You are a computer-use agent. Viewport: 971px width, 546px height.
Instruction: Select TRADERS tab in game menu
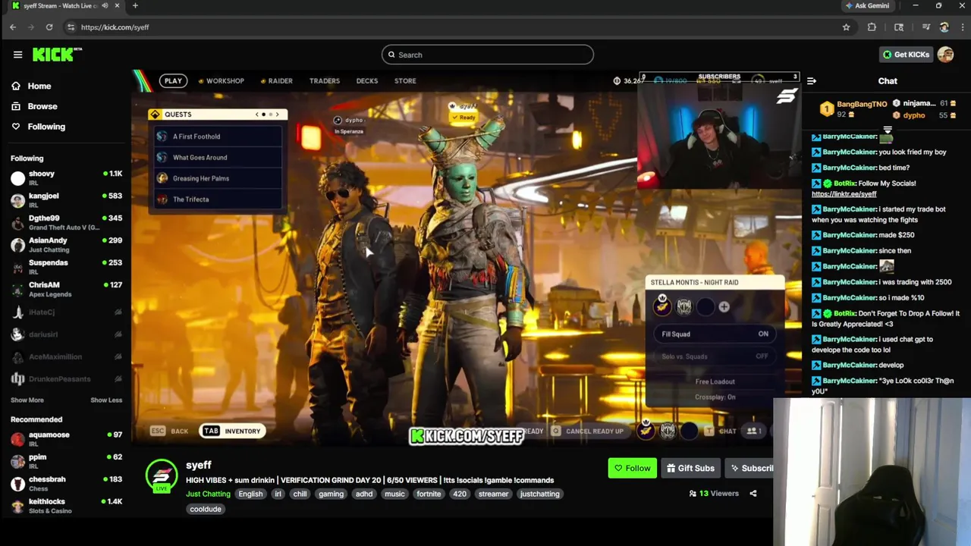tap(325, 81)
